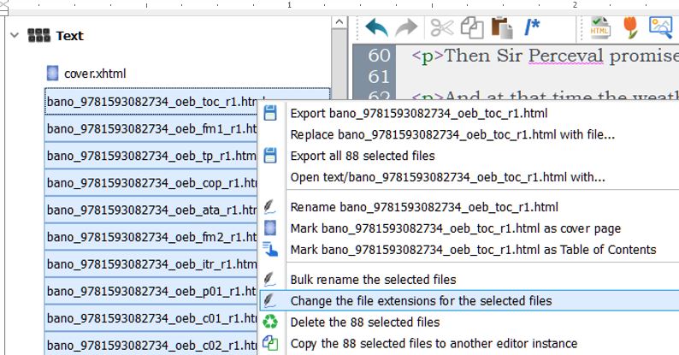Select the oeb_itr_r1 file
Image resolution: width=679 pixels, height=355 pixels.
pos(151,264)
